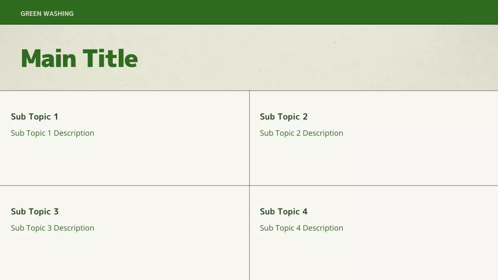Click the Sub Topic 1 Description text
Viewport: 498px width, 280px height.
pos(53,133)
